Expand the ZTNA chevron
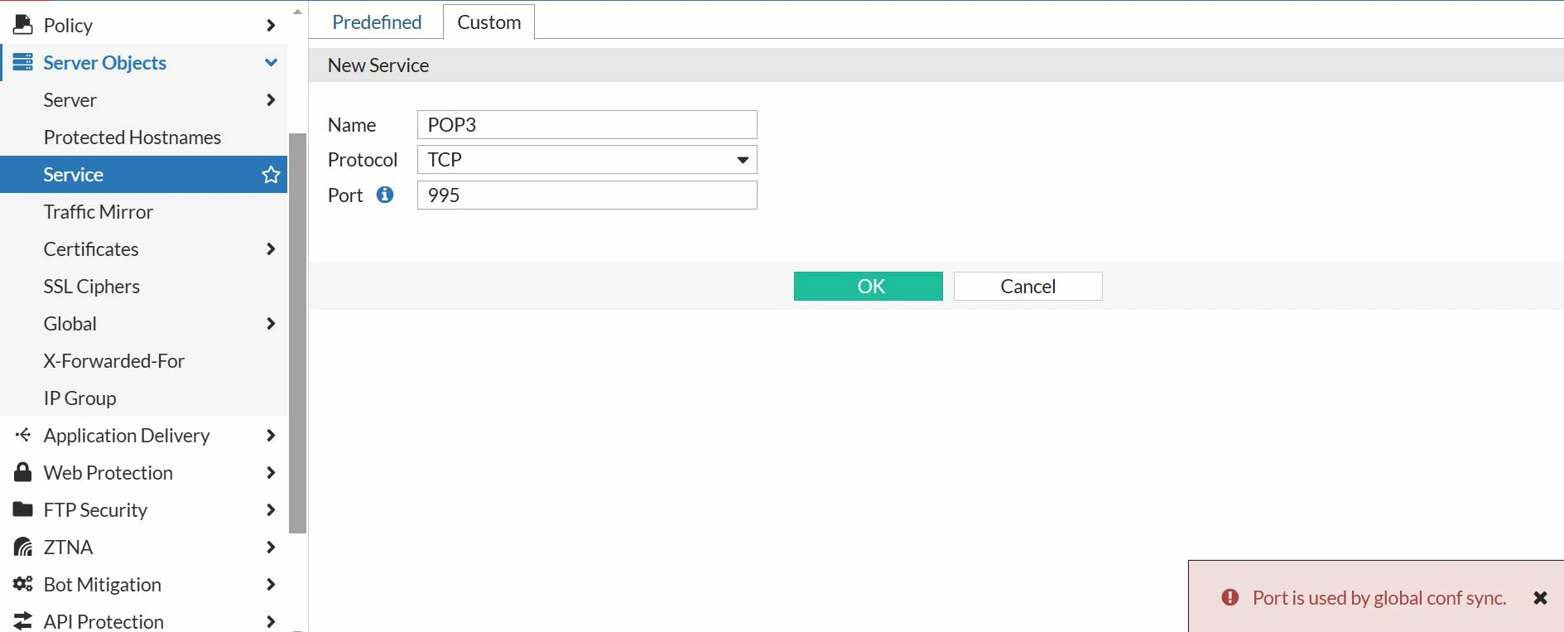The width and height of the screenshot is (1564, 632). click(271, 548)
